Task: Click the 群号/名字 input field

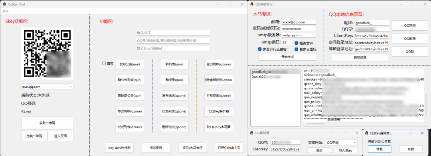Action: click(x=173, y=33)
